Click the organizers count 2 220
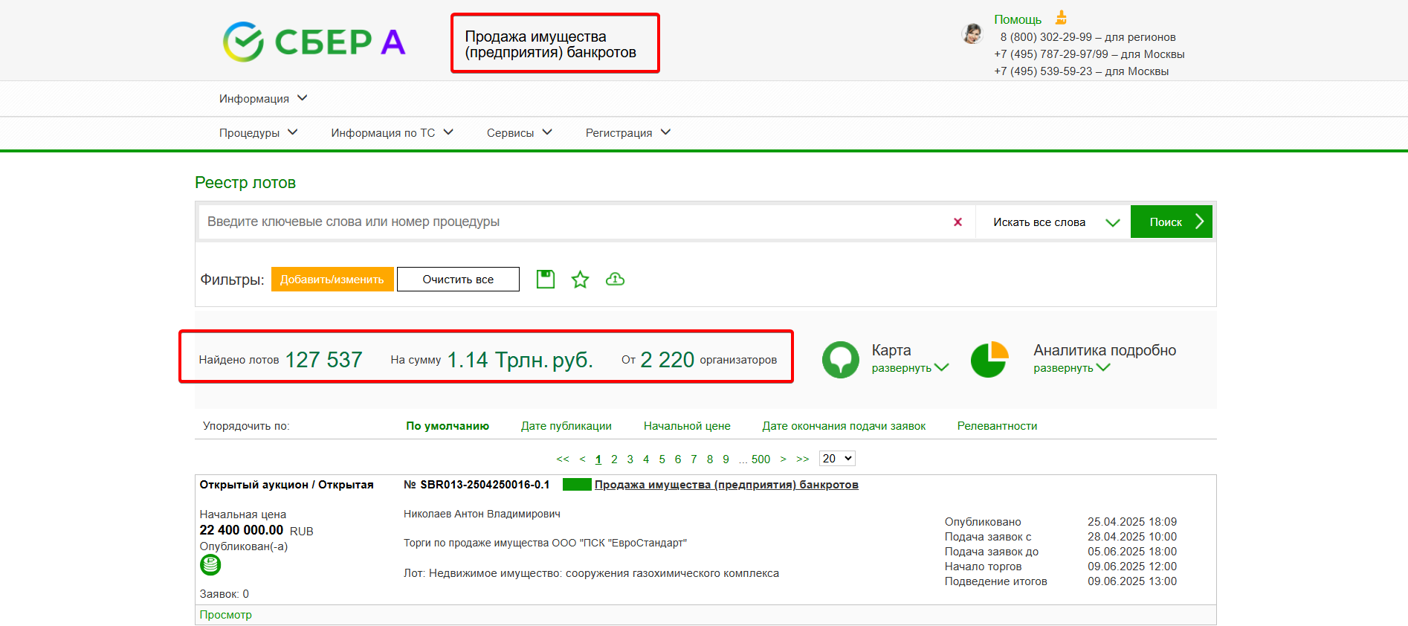This screenshot has height=626, width=1408. click(668, 360)
